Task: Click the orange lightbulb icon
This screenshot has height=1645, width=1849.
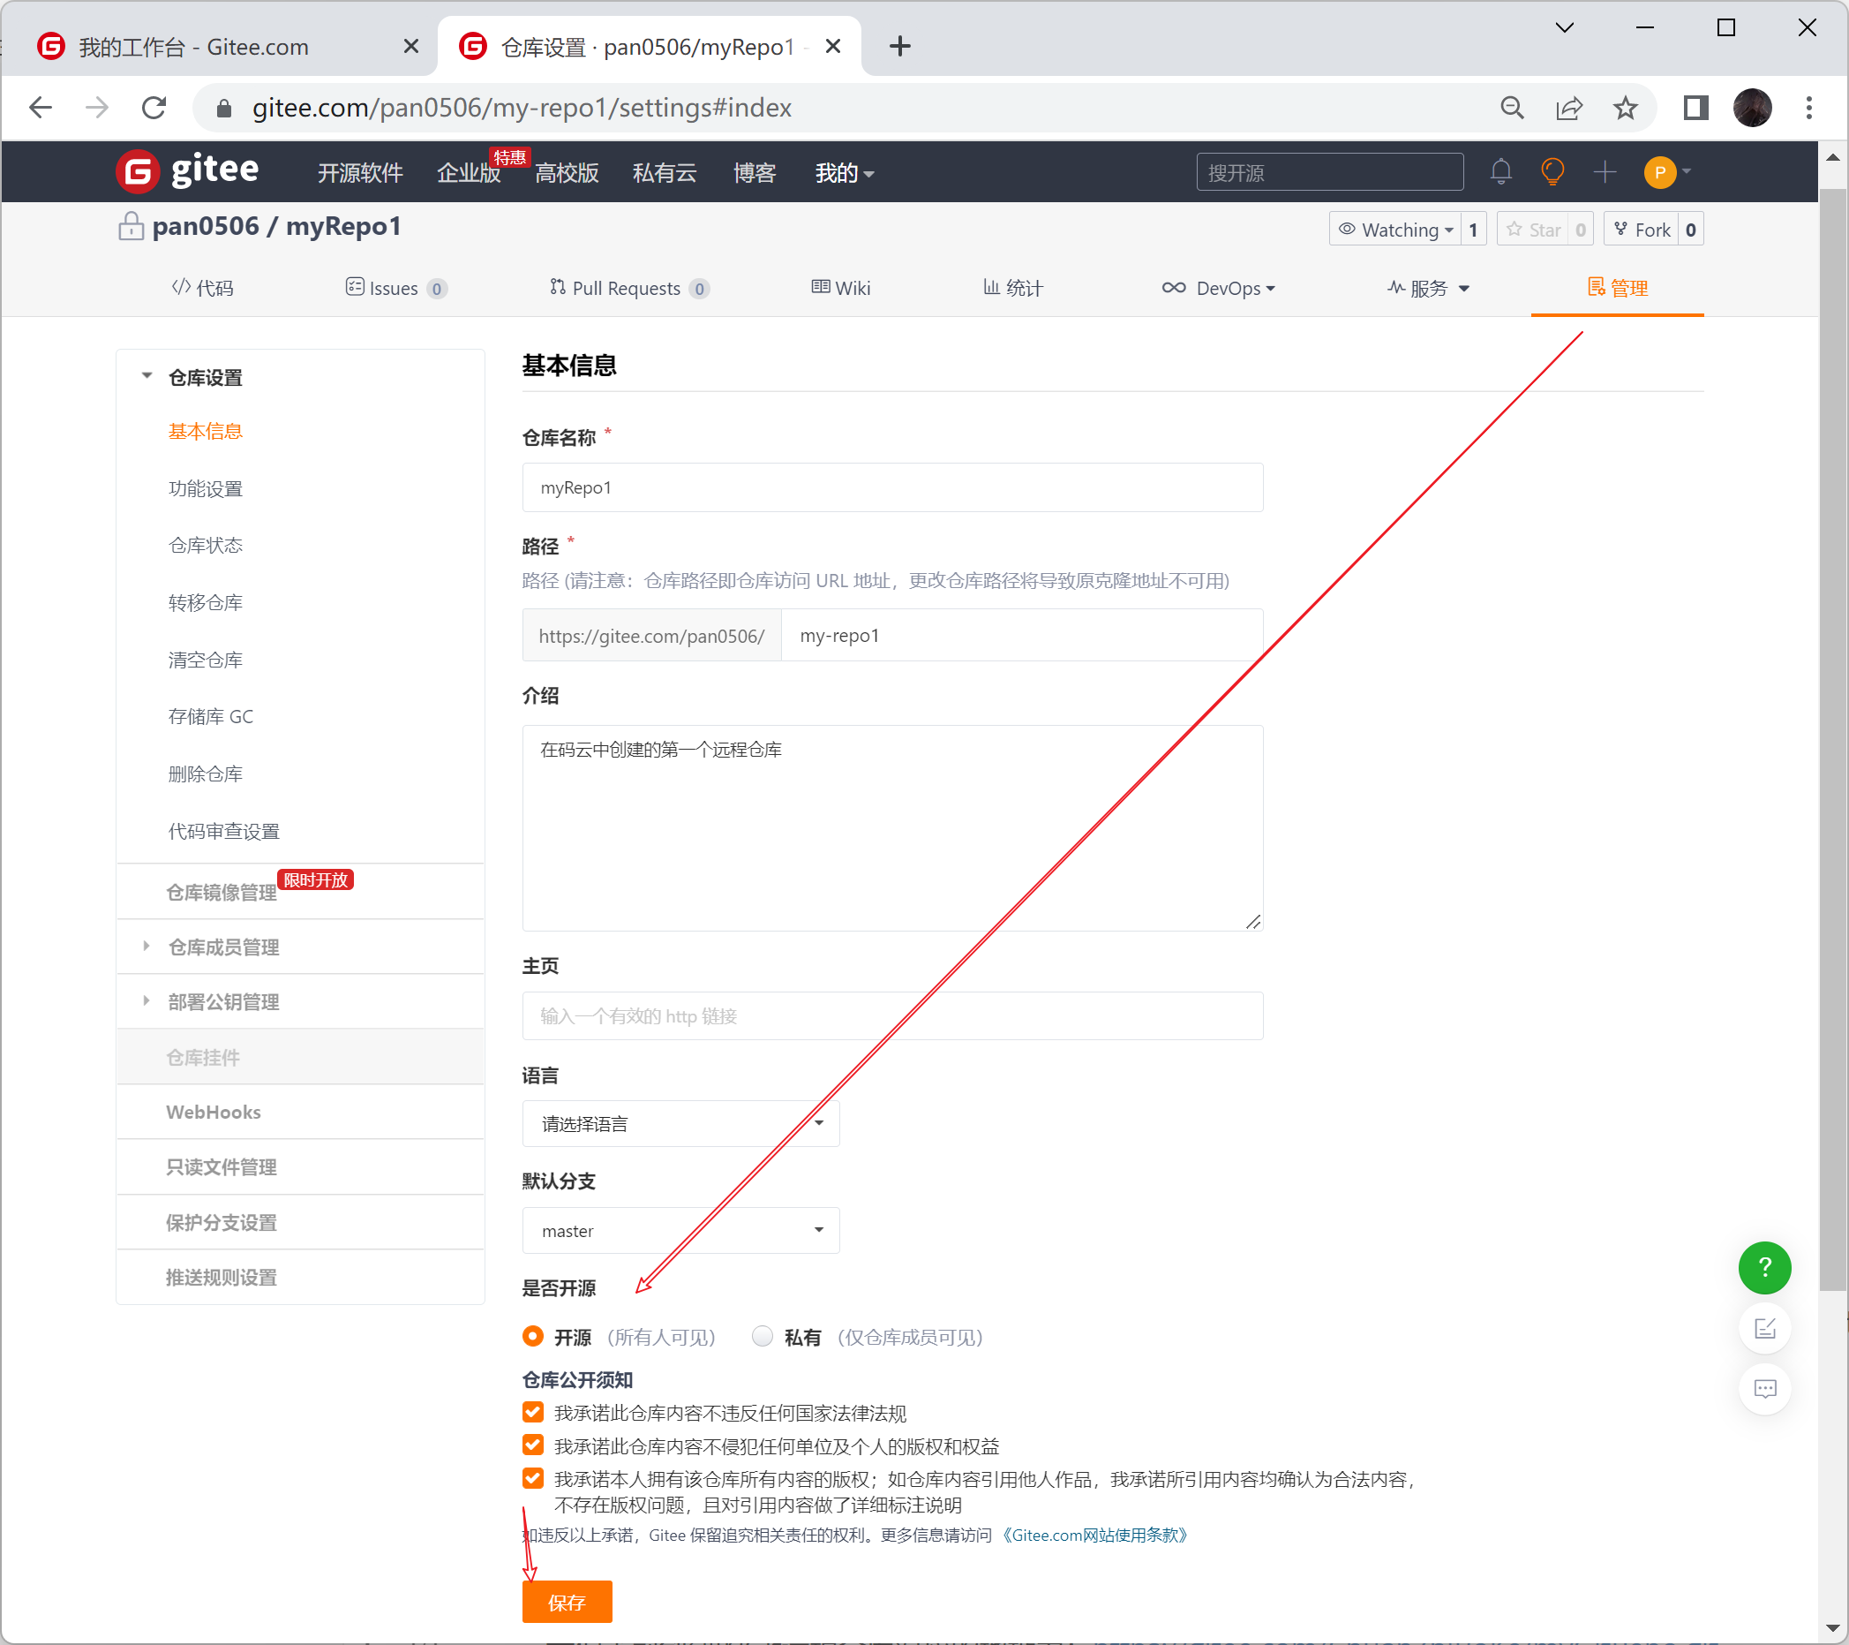Action: click(x=1552, y=172)
